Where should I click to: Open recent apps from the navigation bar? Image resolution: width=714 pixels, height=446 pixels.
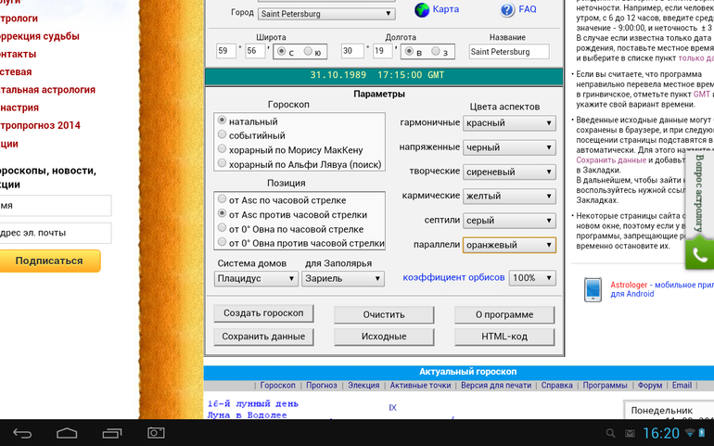[x=112, y=433]
